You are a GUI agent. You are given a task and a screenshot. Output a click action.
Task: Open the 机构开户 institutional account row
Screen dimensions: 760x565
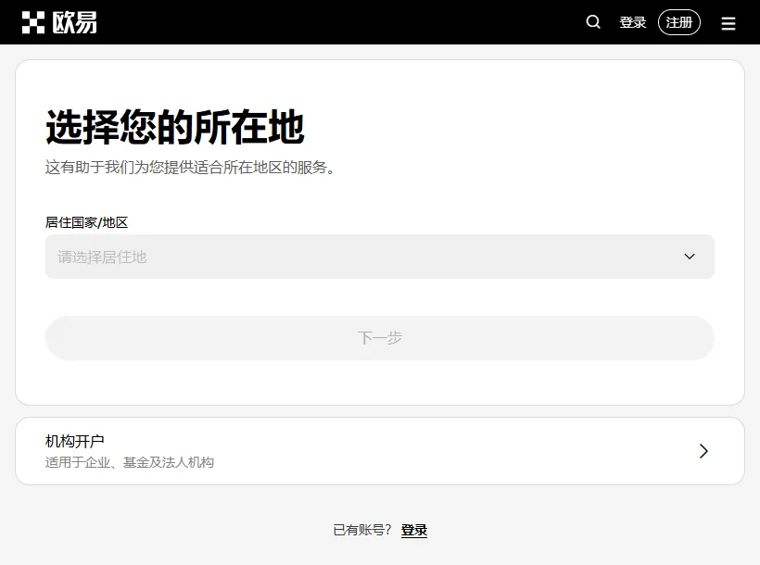pyautogui.click(x=379, y=451)
